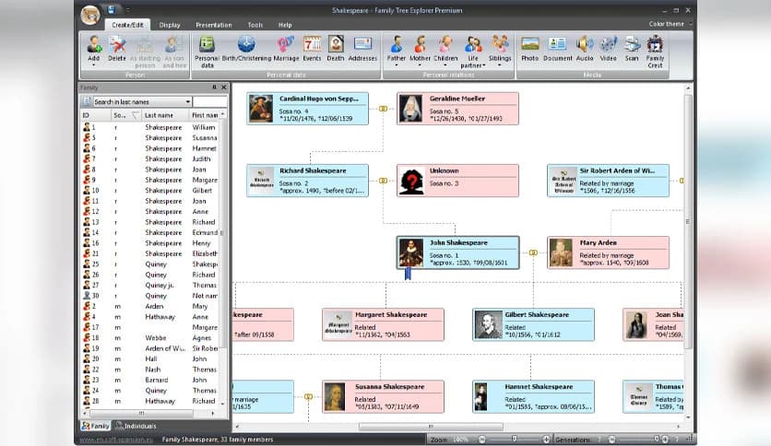
Task: Select the Geraldine Mueller card
Action: click(457, 108)
